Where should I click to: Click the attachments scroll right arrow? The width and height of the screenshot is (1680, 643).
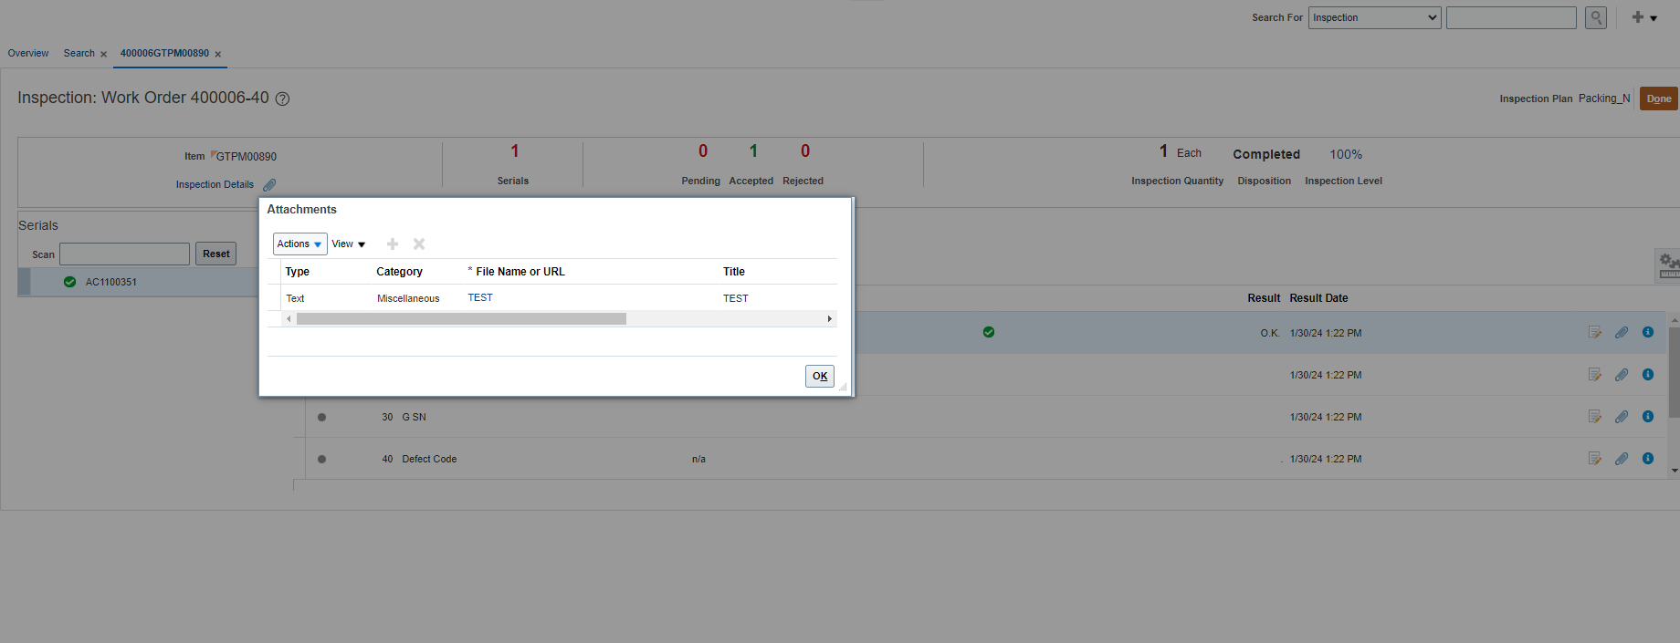click(829, 319)
